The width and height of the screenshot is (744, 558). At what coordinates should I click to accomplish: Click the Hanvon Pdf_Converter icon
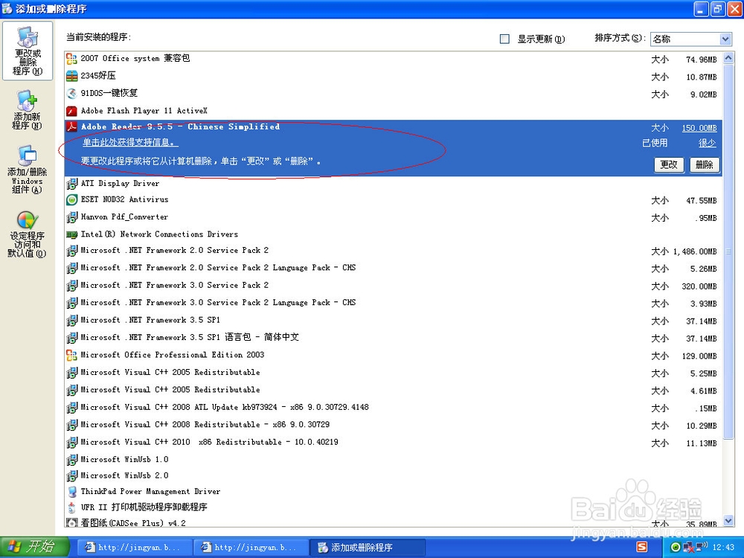click(x=71, y=217)
